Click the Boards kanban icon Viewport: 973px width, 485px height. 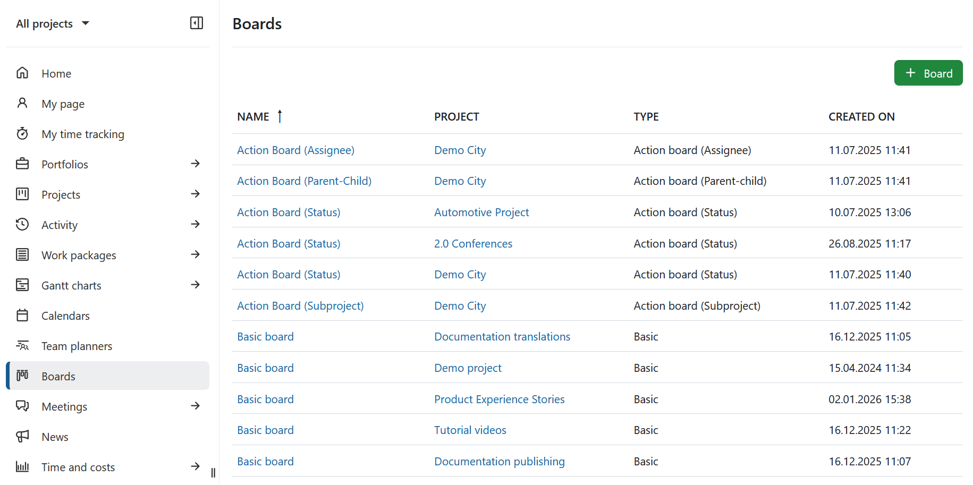pyautogui.click(x=22, y=376)
